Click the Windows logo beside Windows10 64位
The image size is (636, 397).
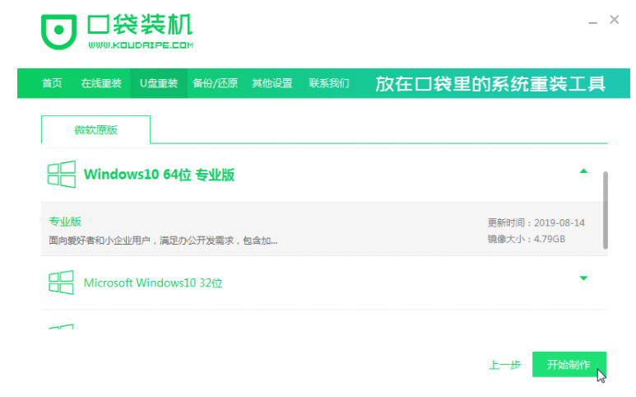tap(61, 175)
